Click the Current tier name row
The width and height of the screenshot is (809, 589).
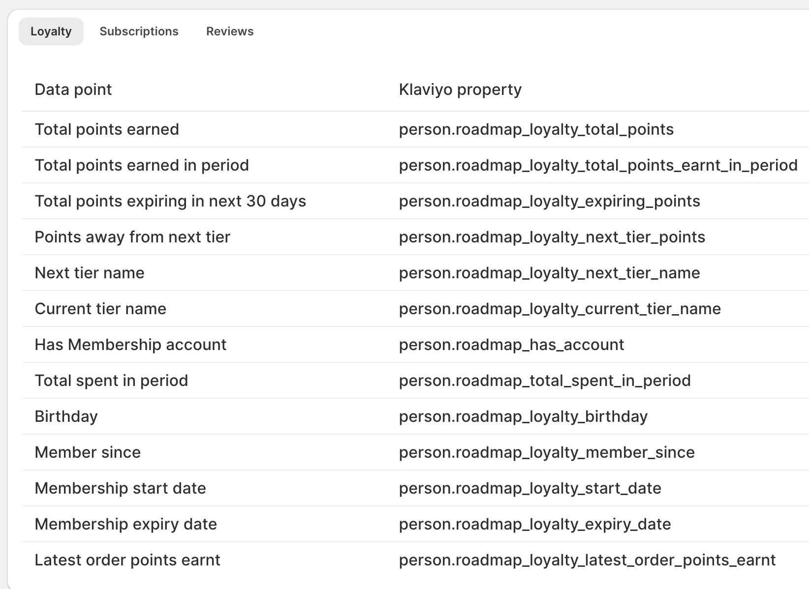pos(100,309)
